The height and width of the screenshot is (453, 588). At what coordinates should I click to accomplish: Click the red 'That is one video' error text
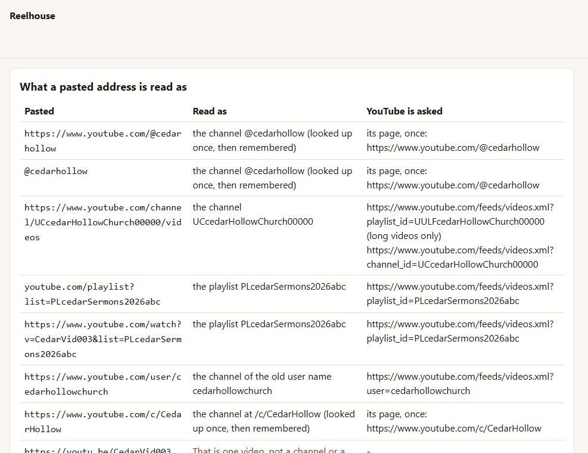click(x=269, y=449)
